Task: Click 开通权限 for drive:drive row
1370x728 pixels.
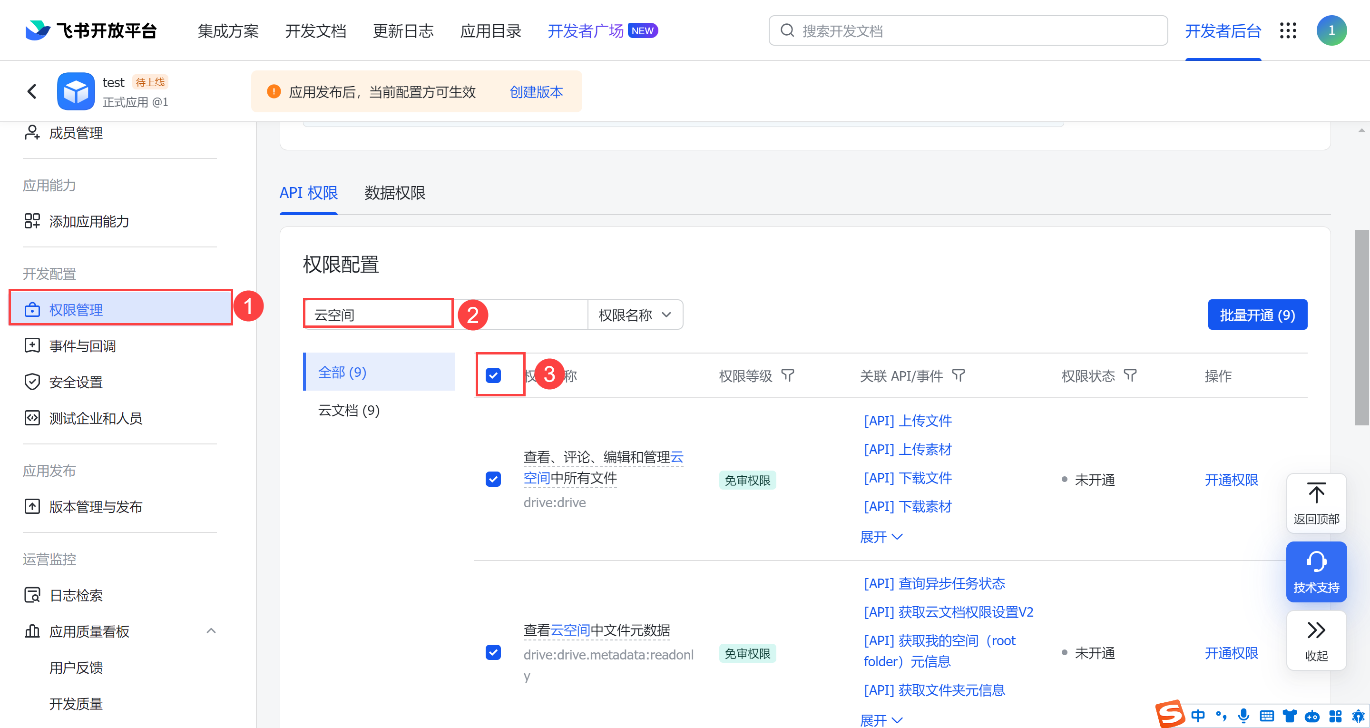Action: point(1231,480)
